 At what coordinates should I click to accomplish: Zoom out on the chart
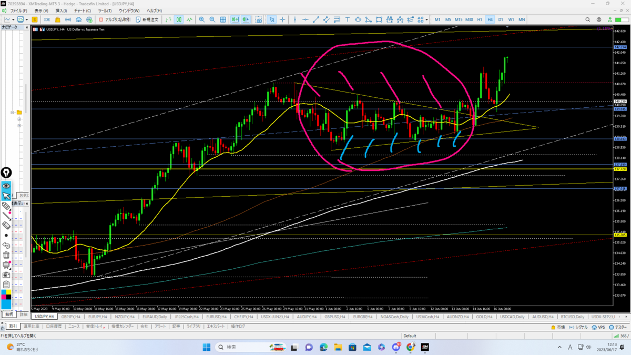pos(212,19)
